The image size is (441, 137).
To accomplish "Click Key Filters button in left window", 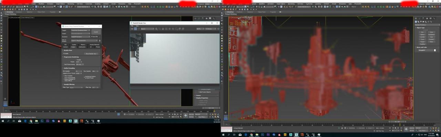I will (203, 117).
